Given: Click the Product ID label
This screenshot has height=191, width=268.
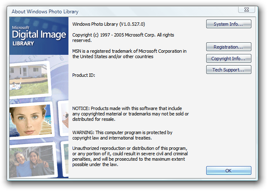Looking at the screenshot, I should pos(83,75).
